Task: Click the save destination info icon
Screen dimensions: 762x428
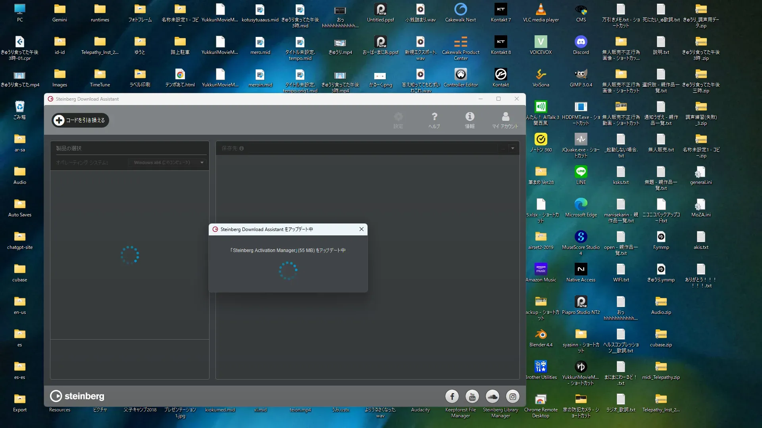Action: 242,149
